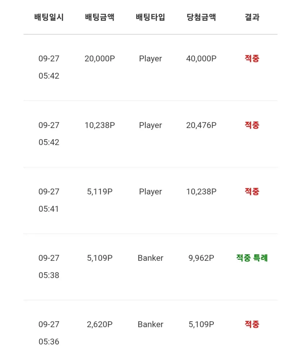This screenshot has height=357, width=301.
Task: Select the 40,000P winning amount cell
Action: pyautogui.click(x=201, y=59)
